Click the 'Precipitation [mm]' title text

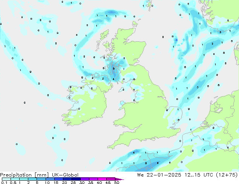(x=25, y=175)
